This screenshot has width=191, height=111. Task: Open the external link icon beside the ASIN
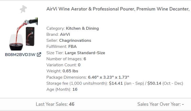pyautogui.click(x=39, y=55)
